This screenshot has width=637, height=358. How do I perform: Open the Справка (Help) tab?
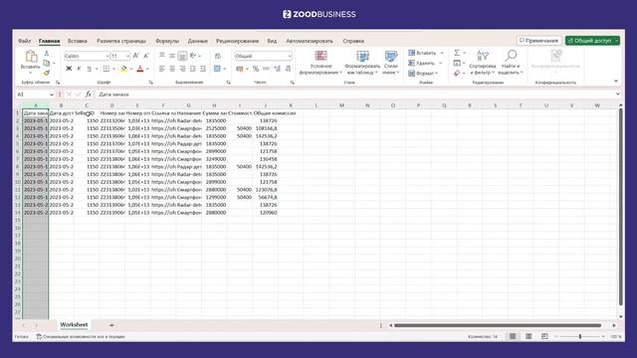[x=353, y=41]
